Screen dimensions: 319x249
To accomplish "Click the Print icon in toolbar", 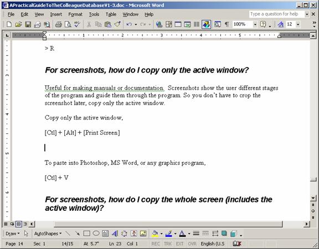I will (x=59, y=24).
